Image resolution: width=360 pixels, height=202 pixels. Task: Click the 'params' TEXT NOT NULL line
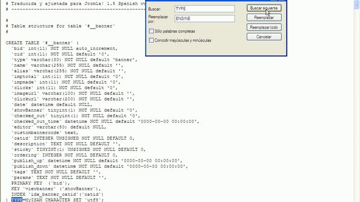tap(58, 177)
